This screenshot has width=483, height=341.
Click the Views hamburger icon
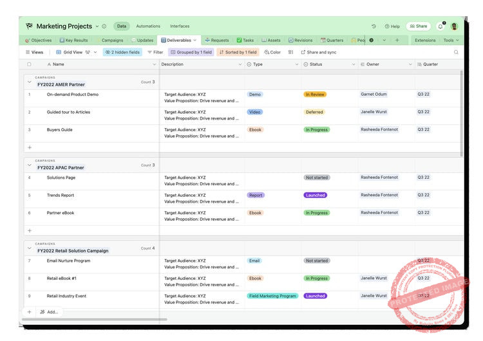(28, 52)
